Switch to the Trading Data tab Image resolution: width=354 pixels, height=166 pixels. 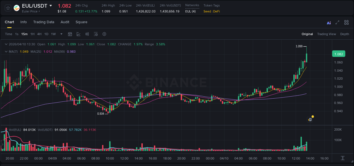(x=44, y=22)
